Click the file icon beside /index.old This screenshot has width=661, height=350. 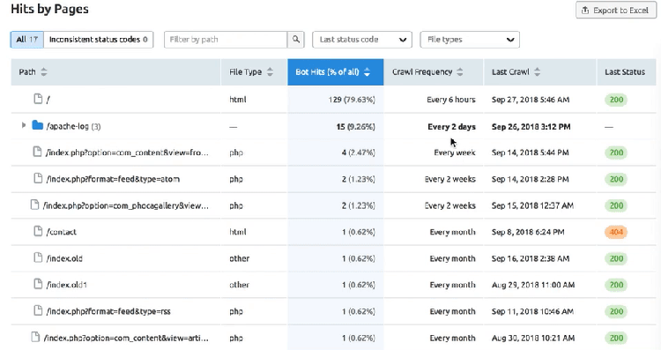click(38, 257)
